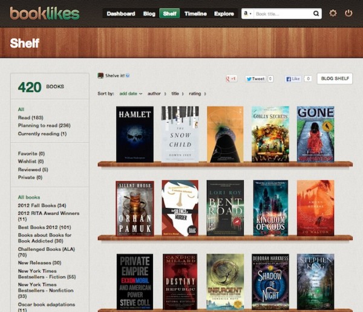
Task: Open Challenged Books (ALA) shelf
Action: coord(47,252)
